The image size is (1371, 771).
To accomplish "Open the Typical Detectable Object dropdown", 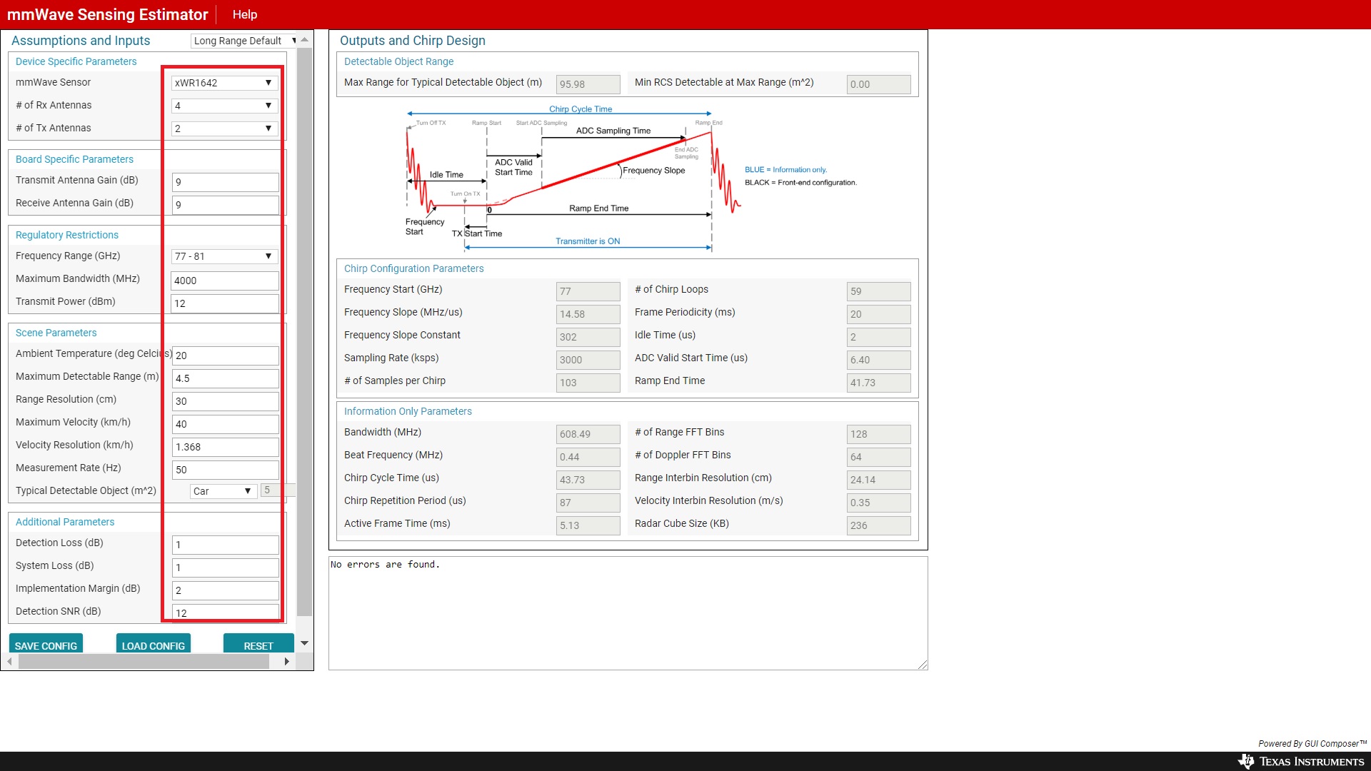I will (222, 491).
